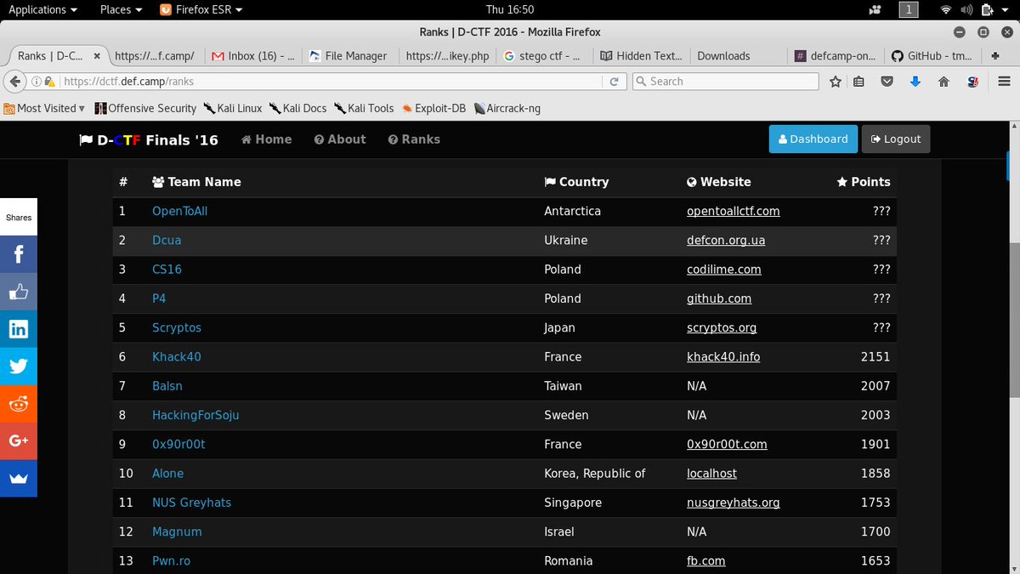Click the crown icon at sidebar bottom
The height and width of the screenshot is (574, 1020).
click(x=18, y=478)
